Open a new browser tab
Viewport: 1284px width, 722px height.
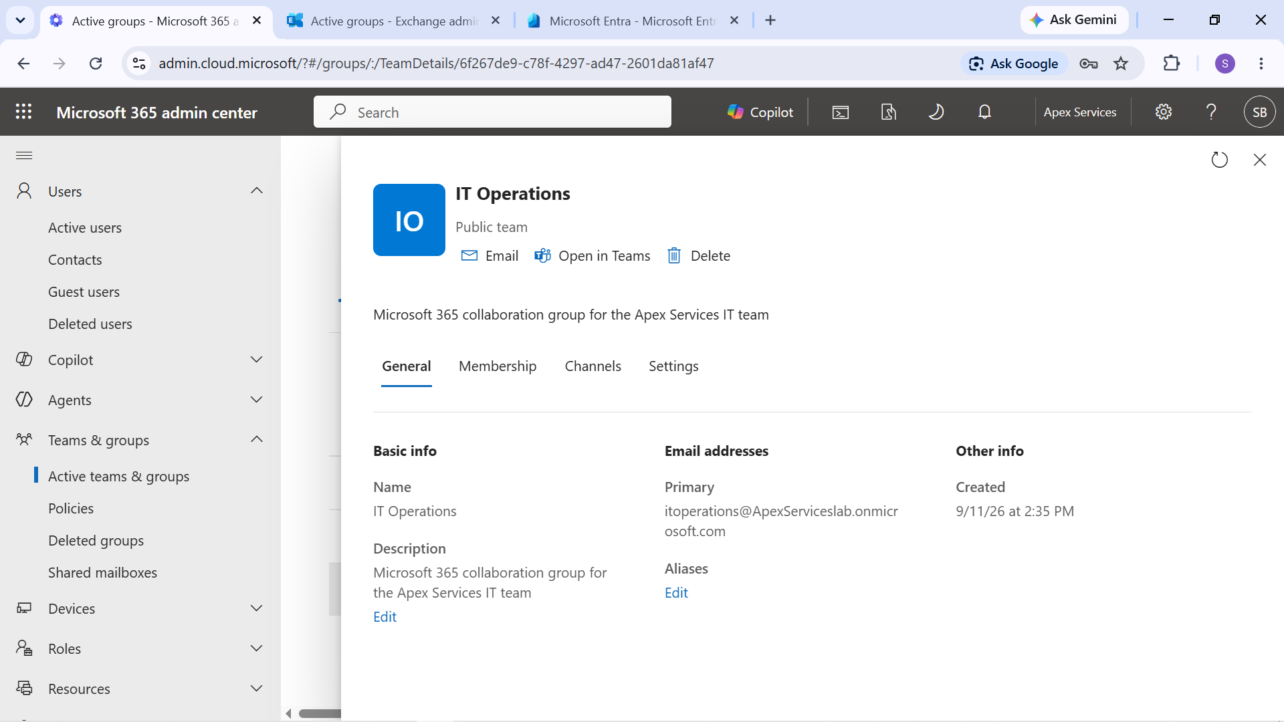(x=770, y=21)
